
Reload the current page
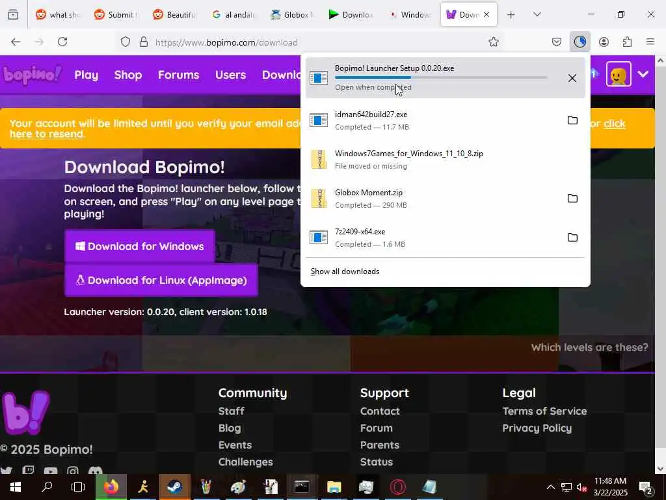[x=62, y=42]
